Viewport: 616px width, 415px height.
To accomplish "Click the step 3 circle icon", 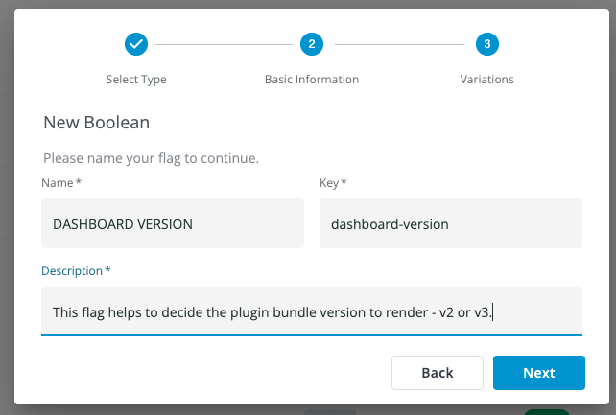I will point(486,44).
